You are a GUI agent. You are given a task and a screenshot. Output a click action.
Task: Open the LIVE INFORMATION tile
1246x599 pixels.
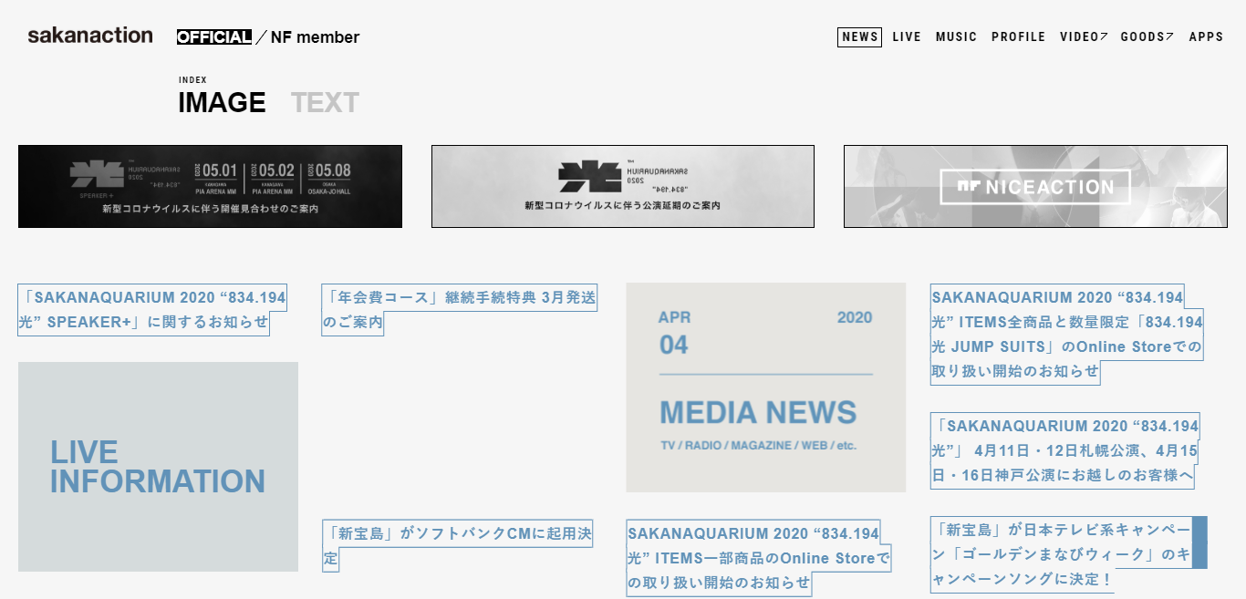[158, 467]
